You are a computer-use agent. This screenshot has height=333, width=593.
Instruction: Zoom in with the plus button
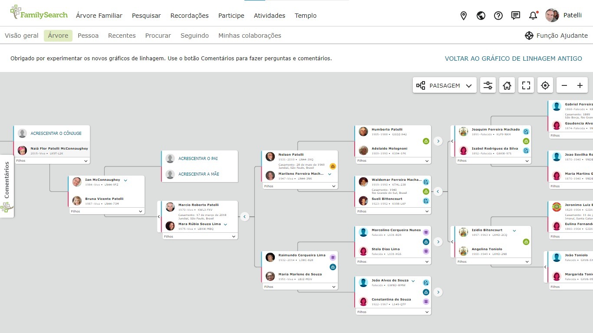coord(580,85)
